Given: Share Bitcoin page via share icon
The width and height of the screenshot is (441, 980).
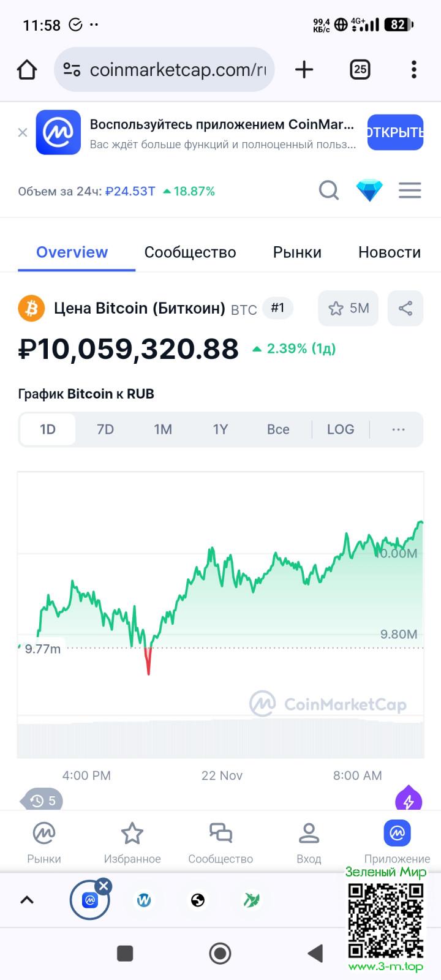Looking at the screenshot, I should (x=405, y=308).
